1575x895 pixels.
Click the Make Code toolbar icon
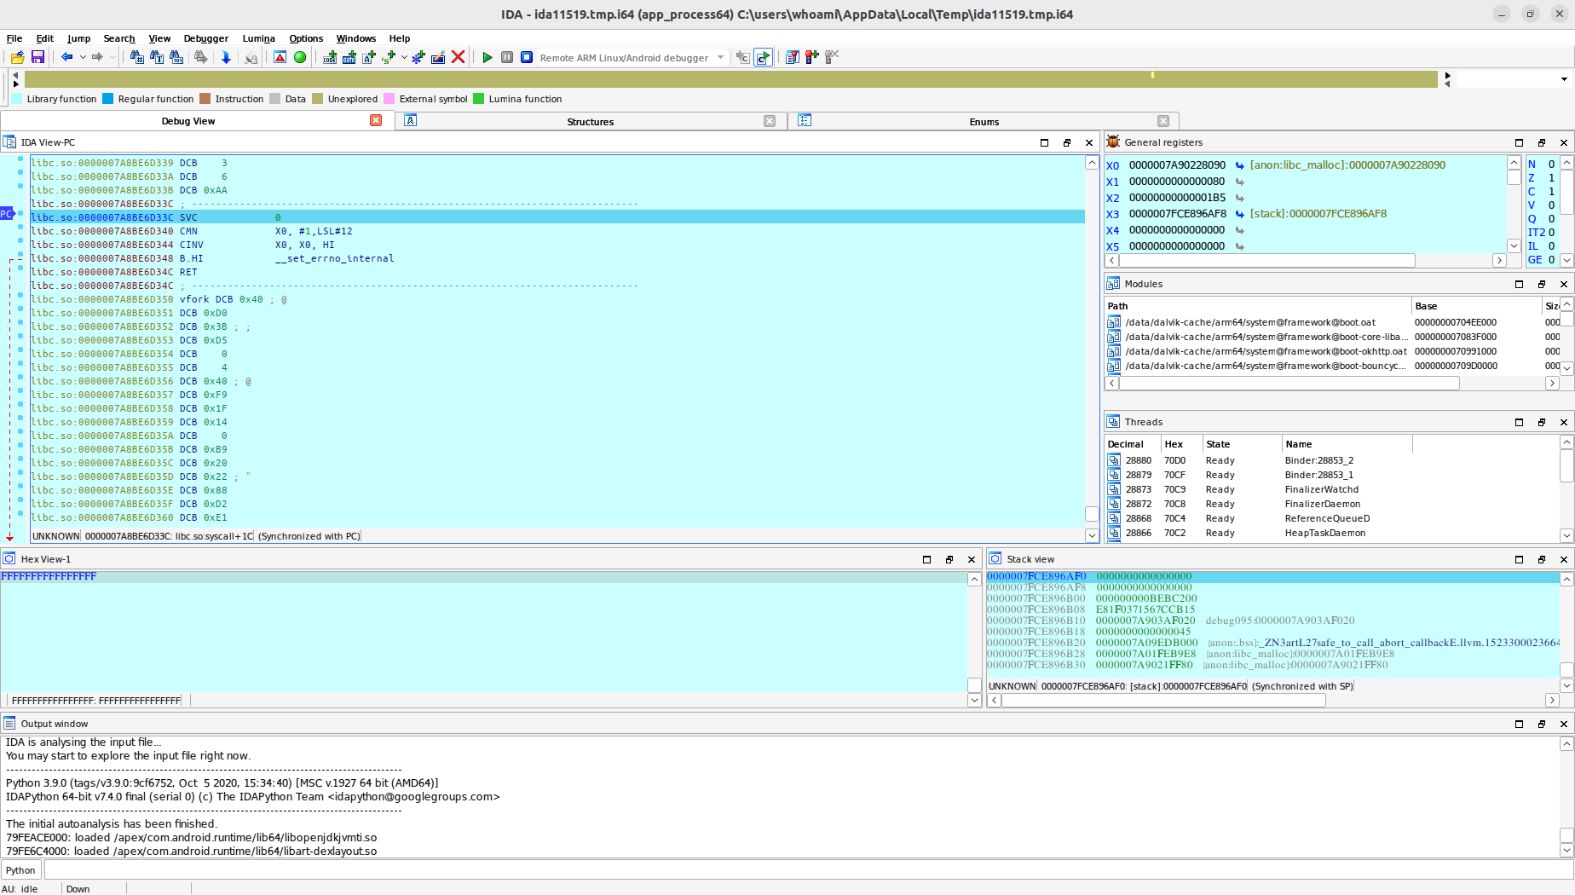point(329,57)
